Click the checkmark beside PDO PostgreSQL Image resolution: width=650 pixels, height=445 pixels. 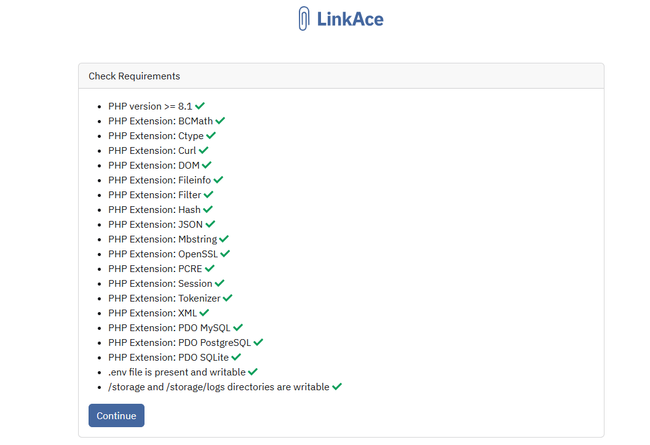pyautogui.click(x=258, y=342)
